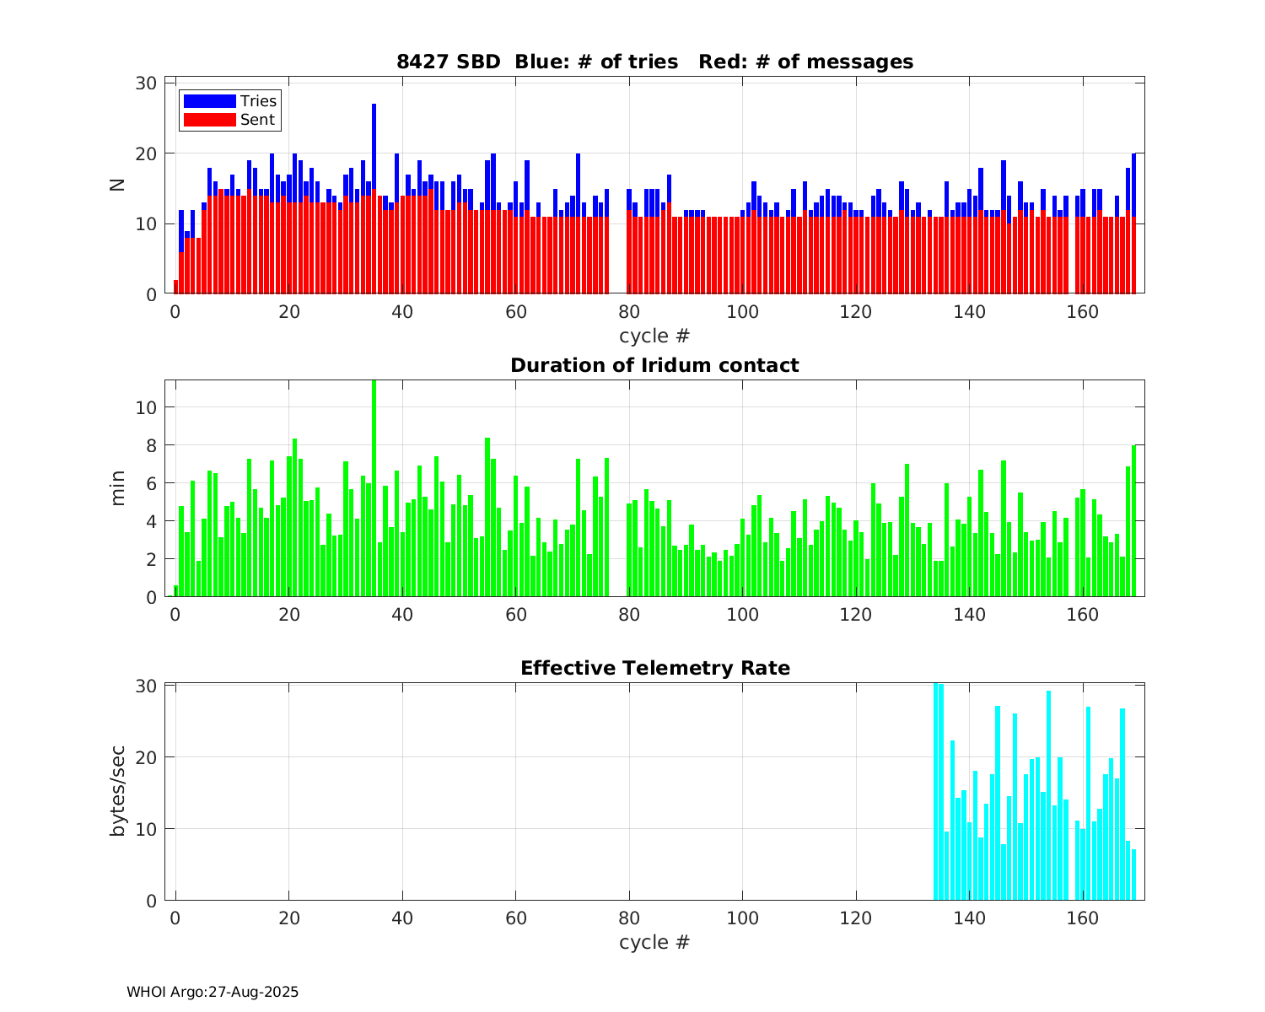Click the '30' tick on top plot y-axis

(146, 83)
